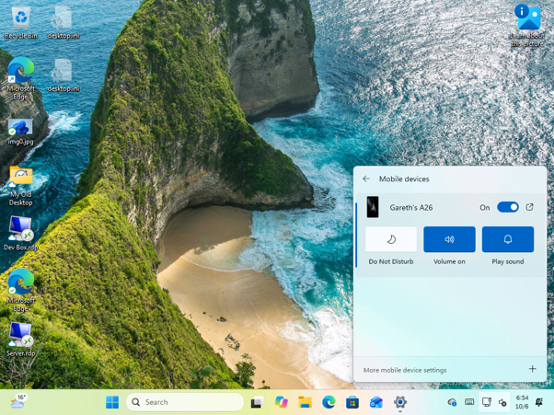
Task: Select img0.jpg desktop file
Action: click(20, 133)
